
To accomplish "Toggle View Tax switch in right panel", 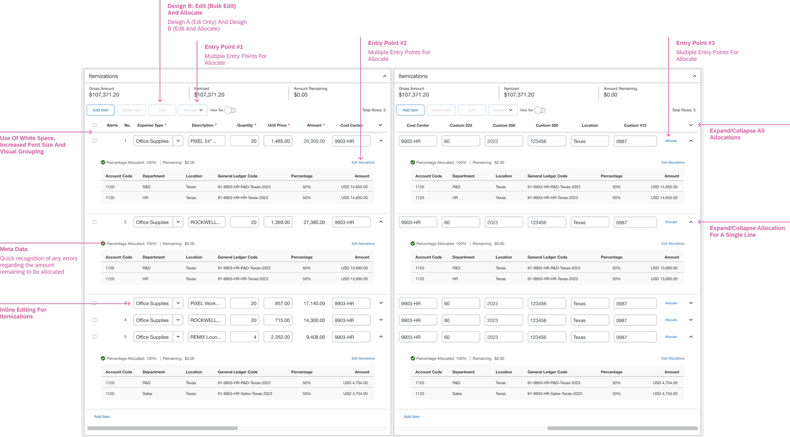I will tap(540, 110).
